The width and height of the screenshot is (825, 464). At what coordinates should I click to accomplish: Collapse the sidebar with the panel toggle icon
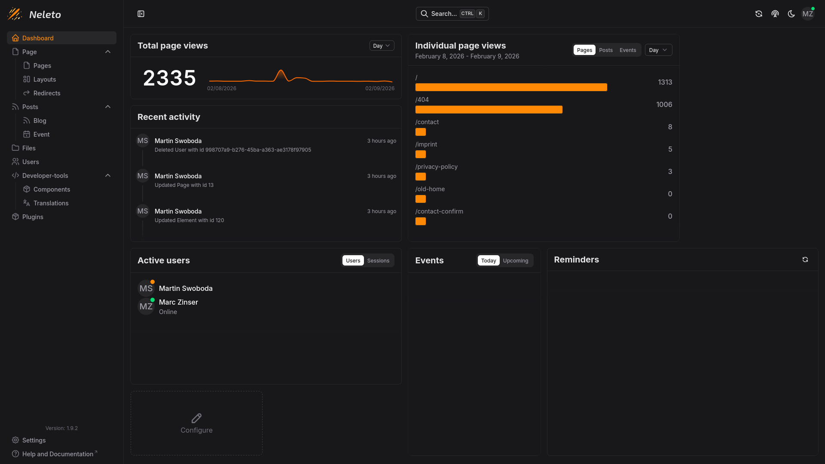click(x=141, y=14)
